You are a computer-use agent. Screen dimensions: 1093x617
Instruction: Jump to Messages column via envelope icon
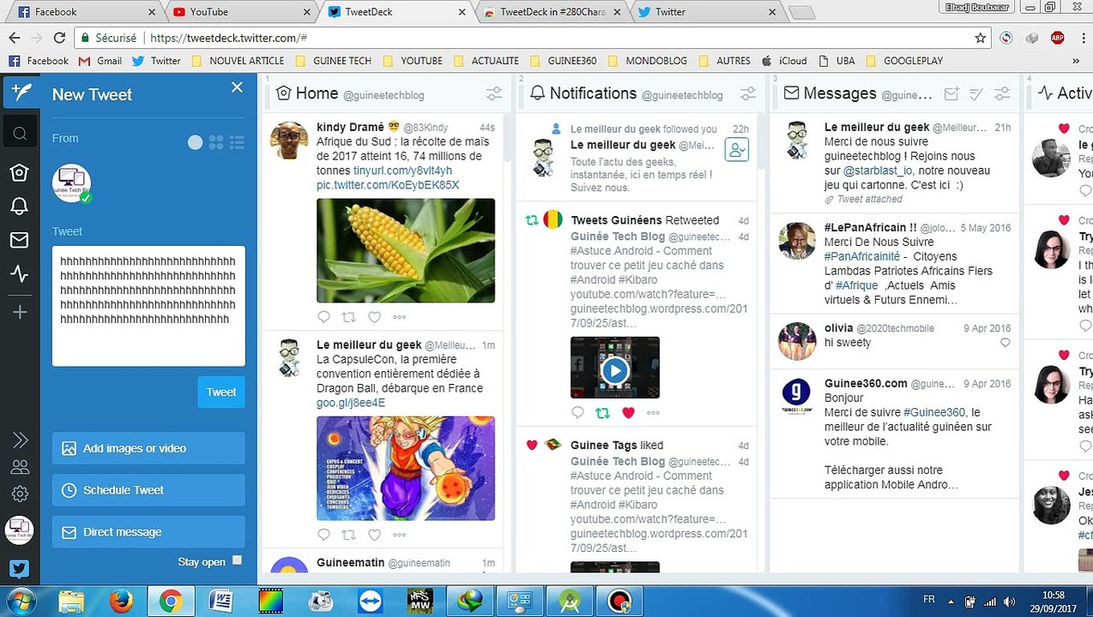tap(19, 241)
